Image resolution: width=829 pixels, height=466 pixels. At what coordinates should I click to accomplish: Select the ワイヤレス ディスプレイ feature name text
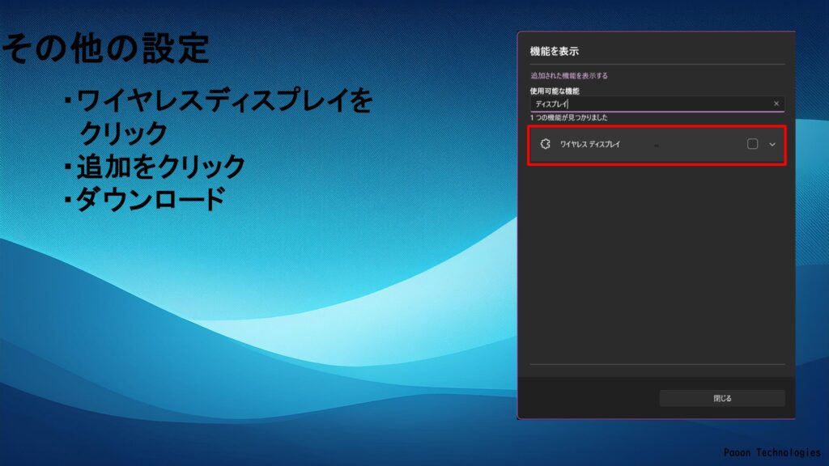pyautogui.click(x=589, y=144)
